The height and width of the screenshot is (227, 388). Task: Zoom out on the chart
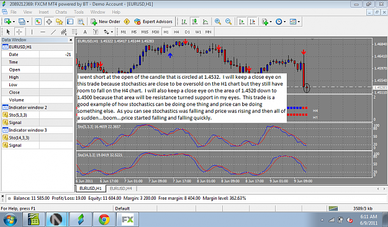(x=228, y=22)
